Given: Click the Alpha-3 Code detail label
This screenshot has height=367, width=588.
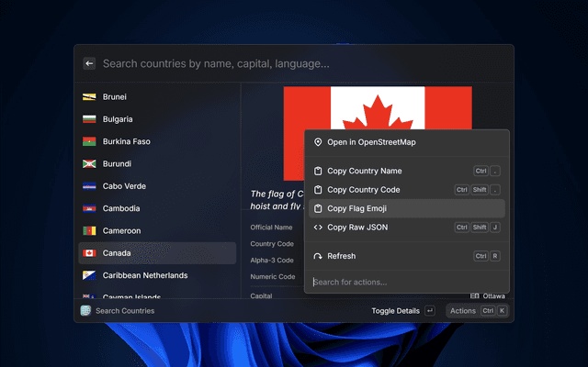Looking at the screenshot, I should click(x=272, y=261).
